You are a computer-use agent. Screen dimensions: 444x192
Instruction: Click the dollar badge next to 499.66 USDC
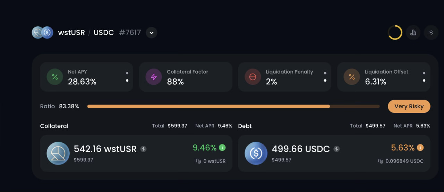click(x=336, y=149)
